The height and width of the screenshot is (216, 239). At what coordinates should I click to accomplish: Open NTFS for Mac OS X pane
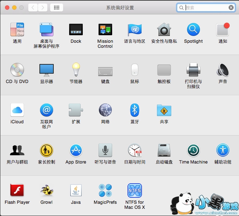tap(134, 190)
